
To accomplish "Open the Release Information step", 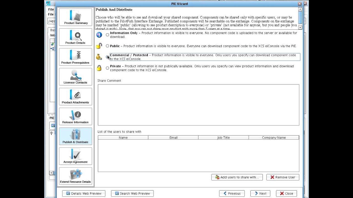I will pyautogui.click(x=76, y=116).
